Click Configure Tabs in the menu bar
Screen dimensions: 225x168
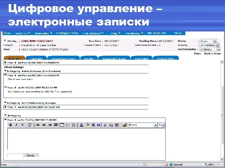tap(67, 33)
